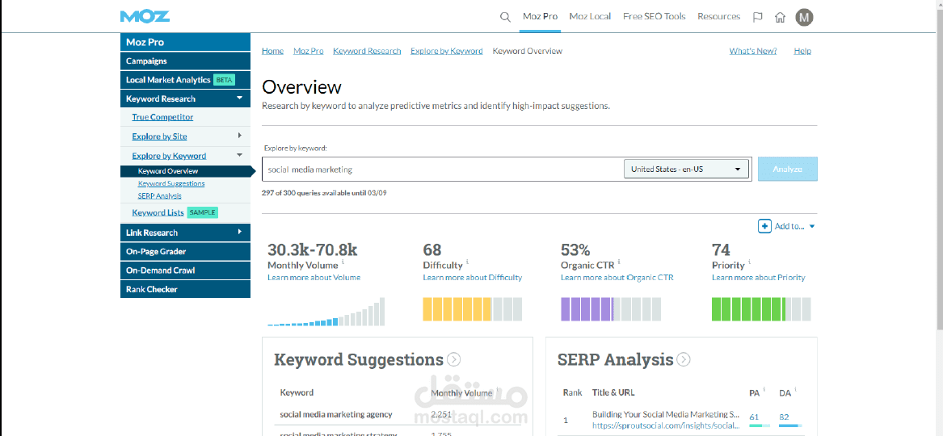This screenshot has height=436, width=943.
Task: Expand the Add to dropdown arrow
Action: coord(811,226)
